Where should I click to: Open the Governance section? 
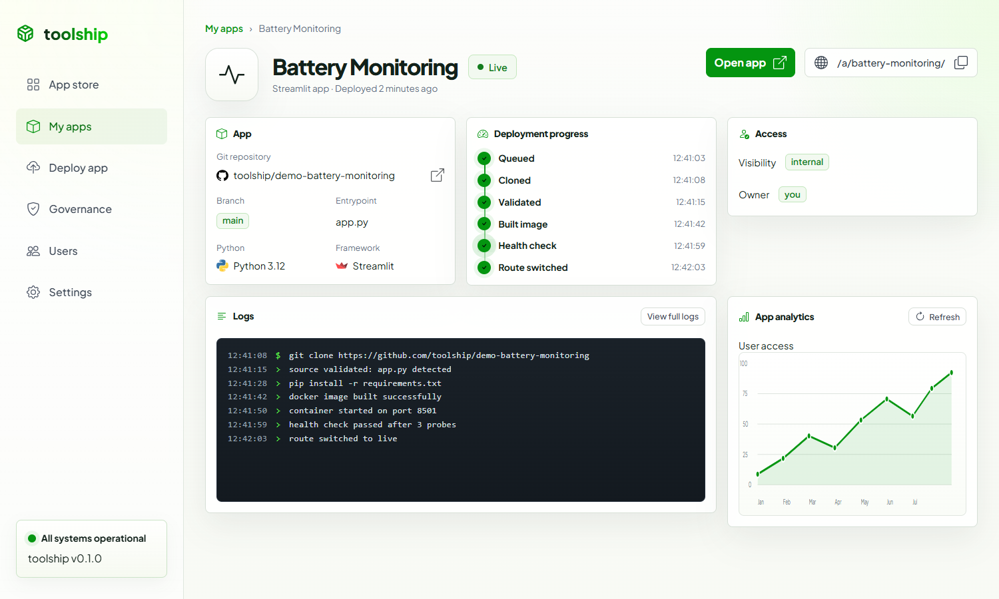click(91, 209)
